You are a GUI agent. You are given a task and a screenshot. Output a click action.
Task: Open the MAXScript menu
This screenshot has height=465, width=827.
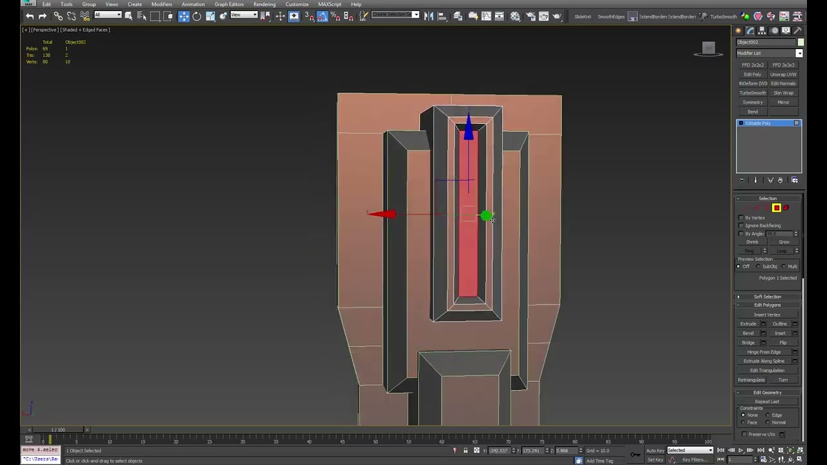pyautogui.click(x=330, y=4)
